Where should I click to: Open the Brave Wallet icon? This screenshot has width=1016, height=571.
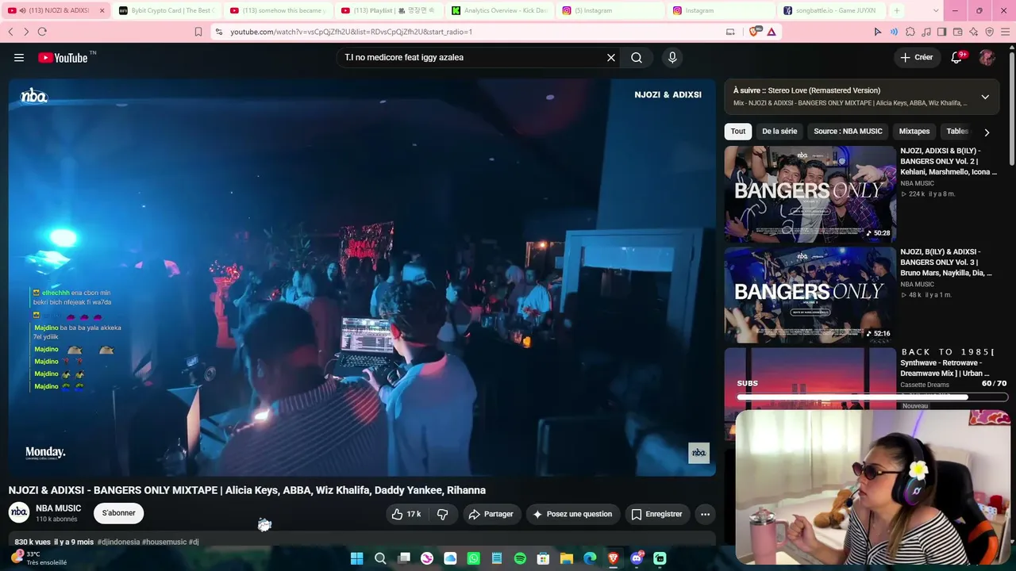click(x=957, y=32)
